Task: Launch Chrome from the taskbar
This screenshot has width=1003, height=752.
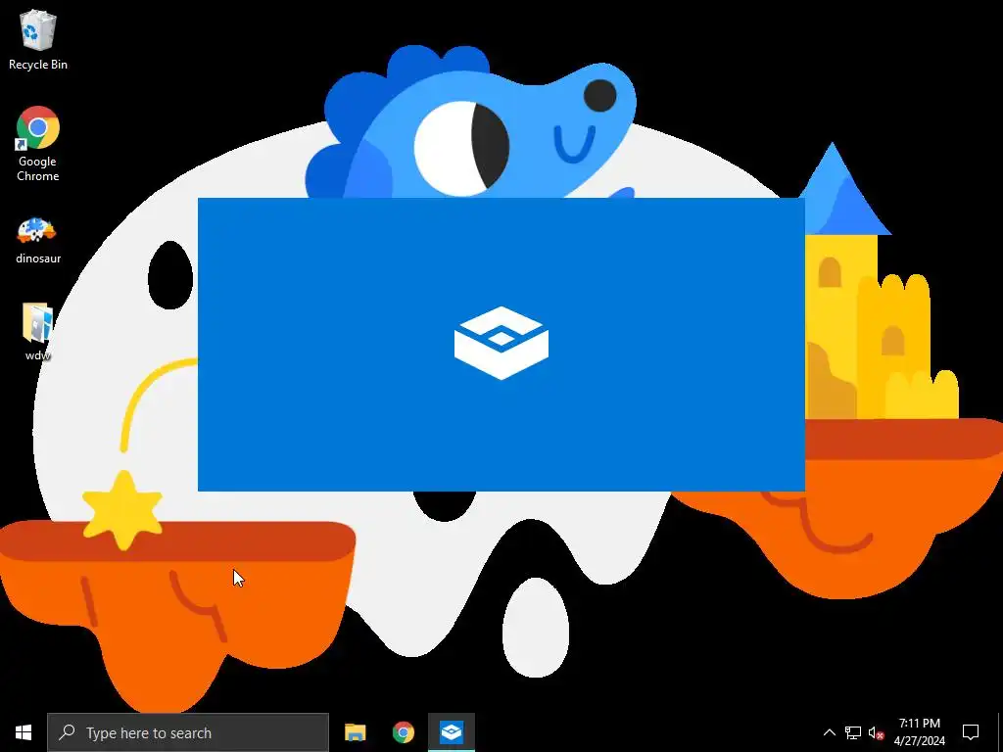Action: (x=403, y=732)
